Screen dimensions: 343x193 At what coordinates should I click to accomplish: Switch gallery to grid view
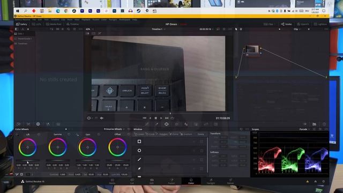pos(57,29)
